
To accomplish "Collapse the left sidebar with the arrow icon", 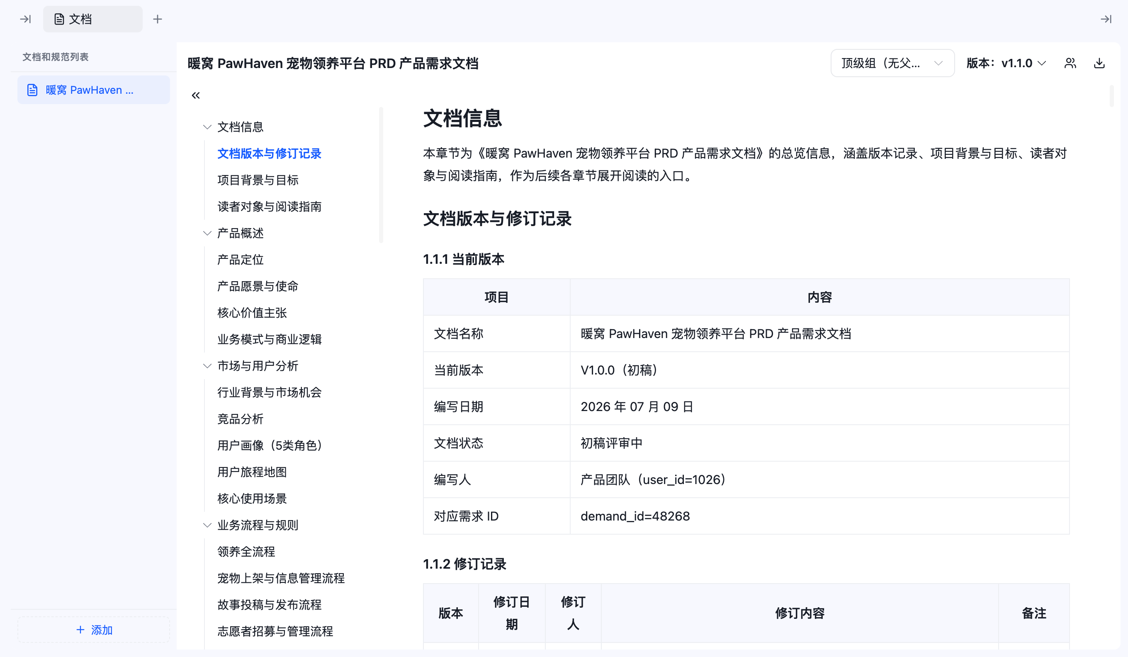I will (26, 19).
